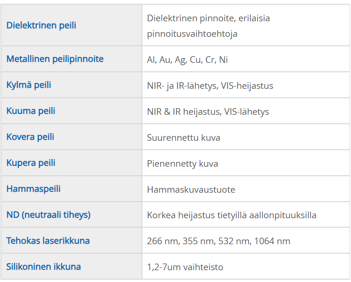This screenshot has width=351, height=282.
Task: Open the Tehokas laserikkuna link
Action: (48, 241)
